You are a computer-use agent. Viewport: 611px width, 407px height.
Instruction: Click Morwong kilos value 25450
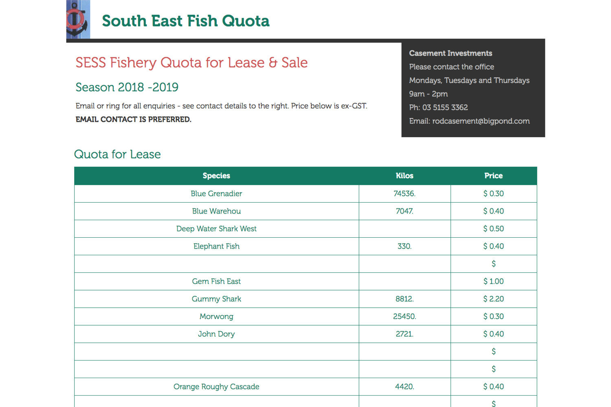coord(404,316)
